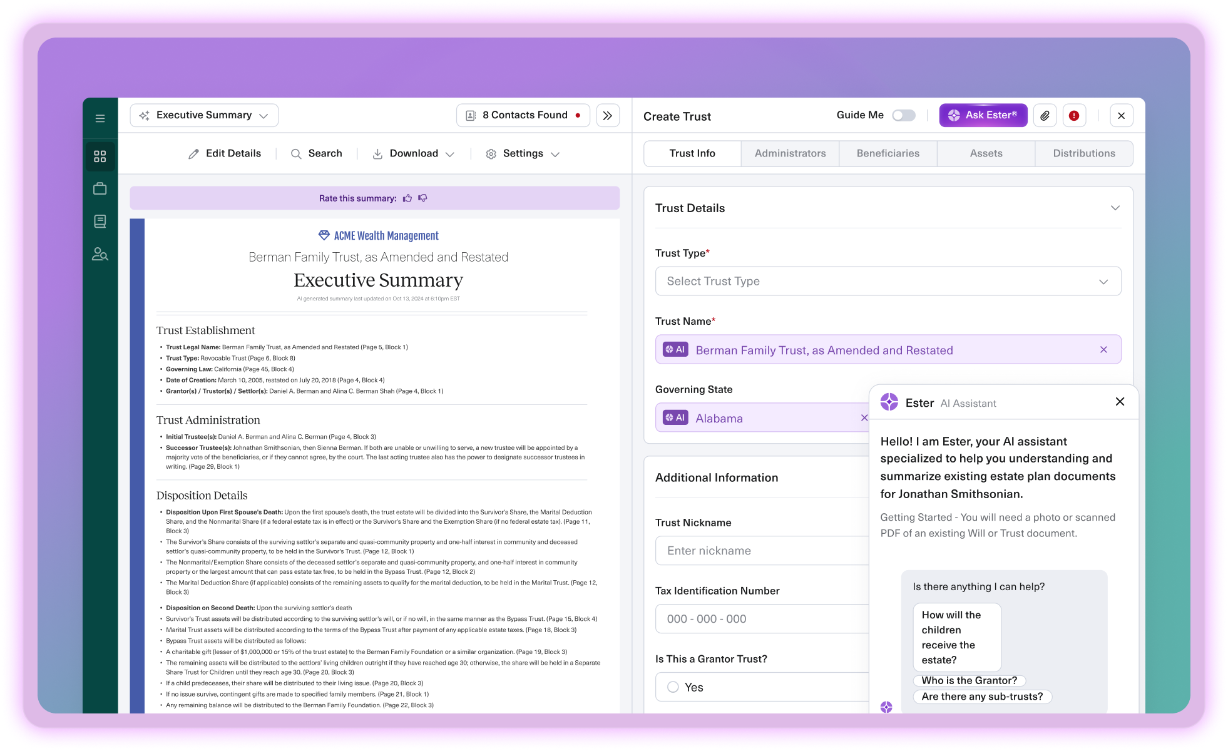Click the 'Disposition Details' heading
Screen dimensions: 1228x751
pos(202,495)
